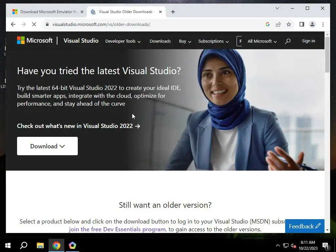Screen dimensions: 336x252
Task: Click the Have you tried the latest Visual Studio? heading
Action: 99,71
